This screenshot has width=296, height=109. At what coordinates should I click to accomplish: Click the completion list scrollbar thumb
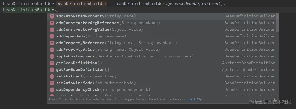pos(277,22)
